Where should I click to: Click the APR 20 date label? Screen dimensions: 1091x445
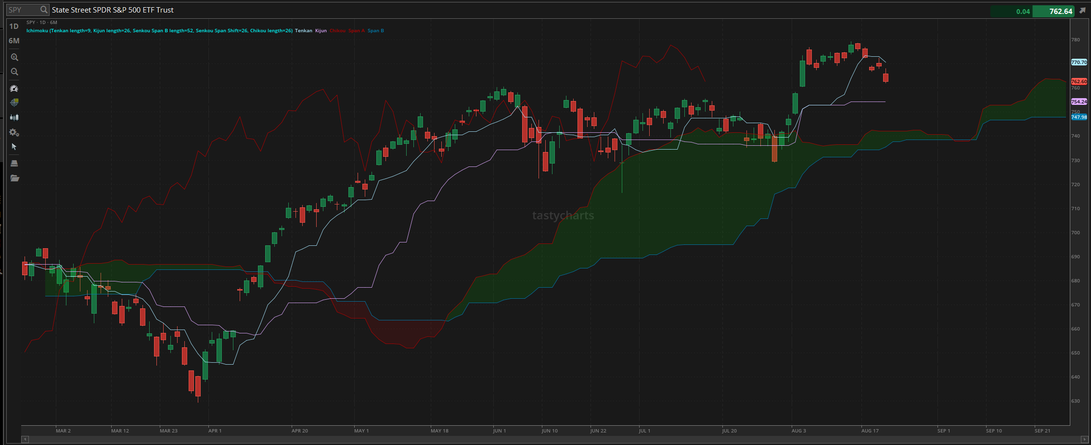[300, 431]
